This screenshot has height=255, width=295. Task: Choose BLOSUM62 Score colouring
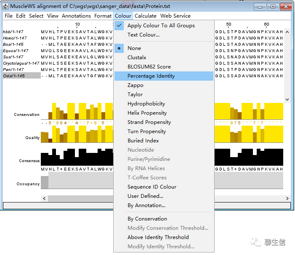tap(149, 67)
